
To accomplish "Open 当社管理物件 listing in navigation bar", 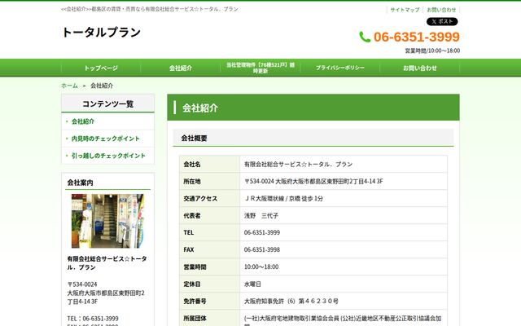I will coord(260,68).
